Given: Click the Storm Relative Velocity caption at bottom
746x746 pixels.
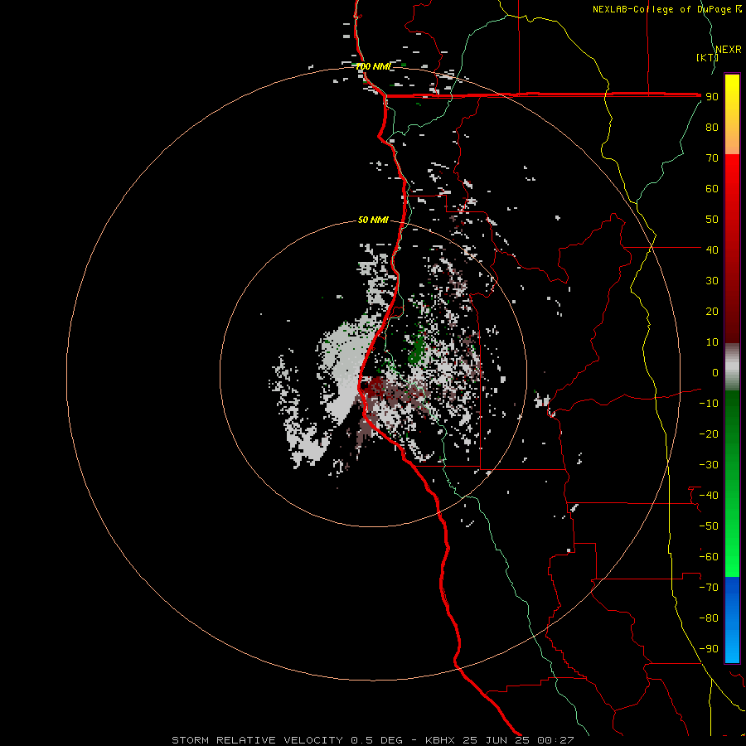Looking at the screenshot, I should pyautogui.click(x=372, y=740).
